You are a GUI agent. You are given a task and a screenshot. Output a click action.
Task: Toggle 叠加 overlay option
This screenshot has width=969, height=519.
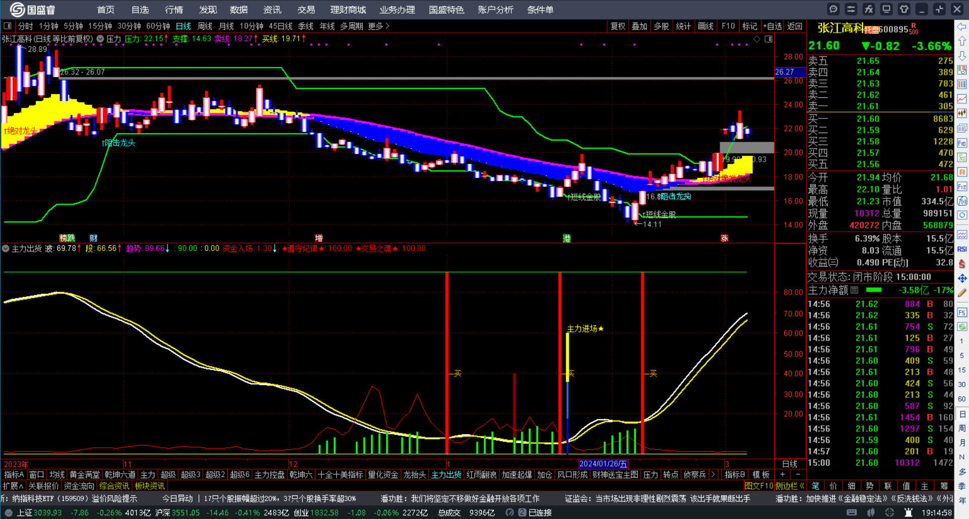pyautogui.click(x=639, y=26)
